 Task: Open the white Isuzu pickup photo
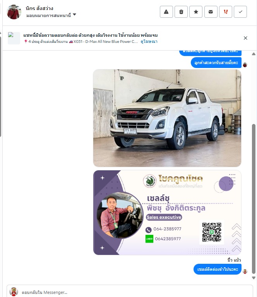click(x=167, y=118)
